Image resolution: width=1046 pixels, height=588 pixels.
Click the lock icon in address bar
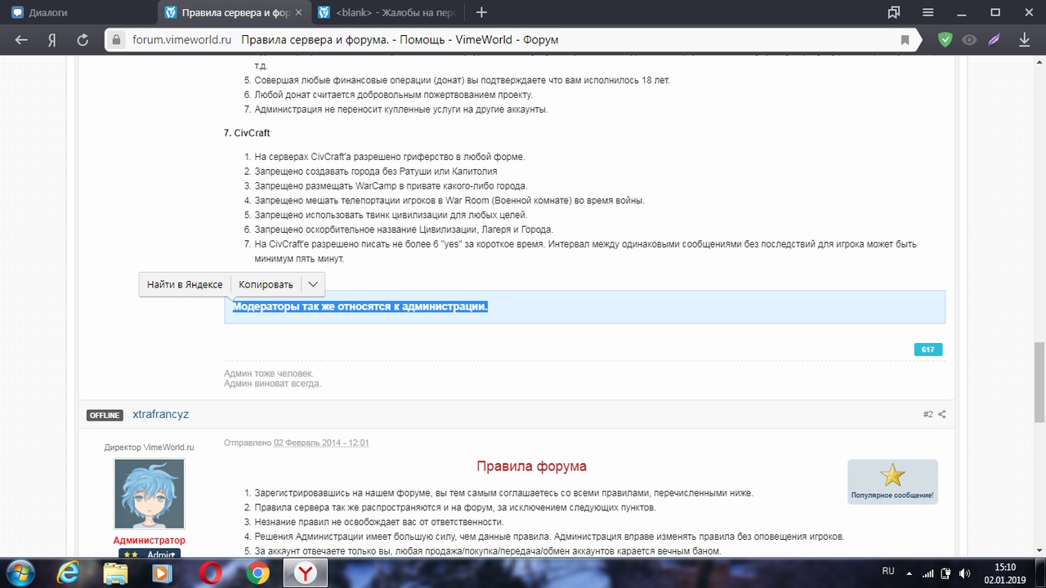[117, 40]
